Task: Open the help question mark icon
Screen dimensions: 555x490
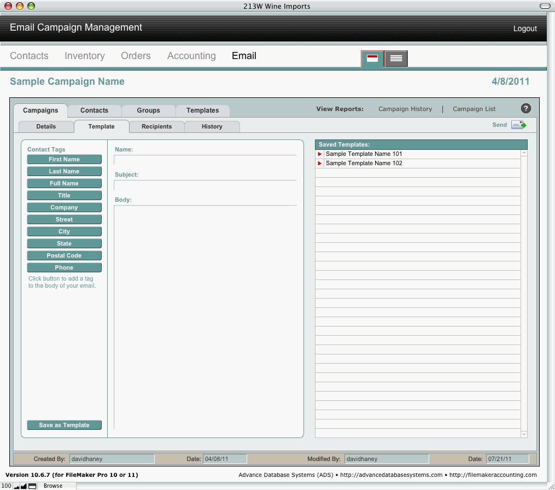Action: [525, 109]
